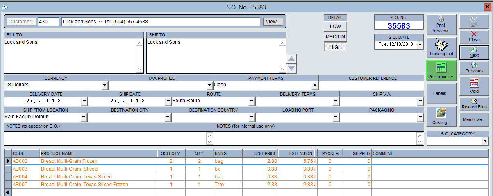This screenshot has width=493, height=196.
Task: Click the window icon in title bar
Action: tap(4, 7)
